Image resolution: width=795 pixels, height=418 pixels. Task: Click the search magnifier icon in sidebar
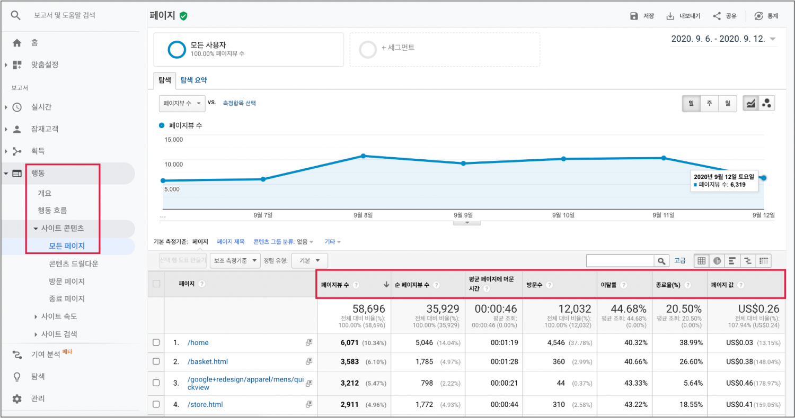click(16, 15)
